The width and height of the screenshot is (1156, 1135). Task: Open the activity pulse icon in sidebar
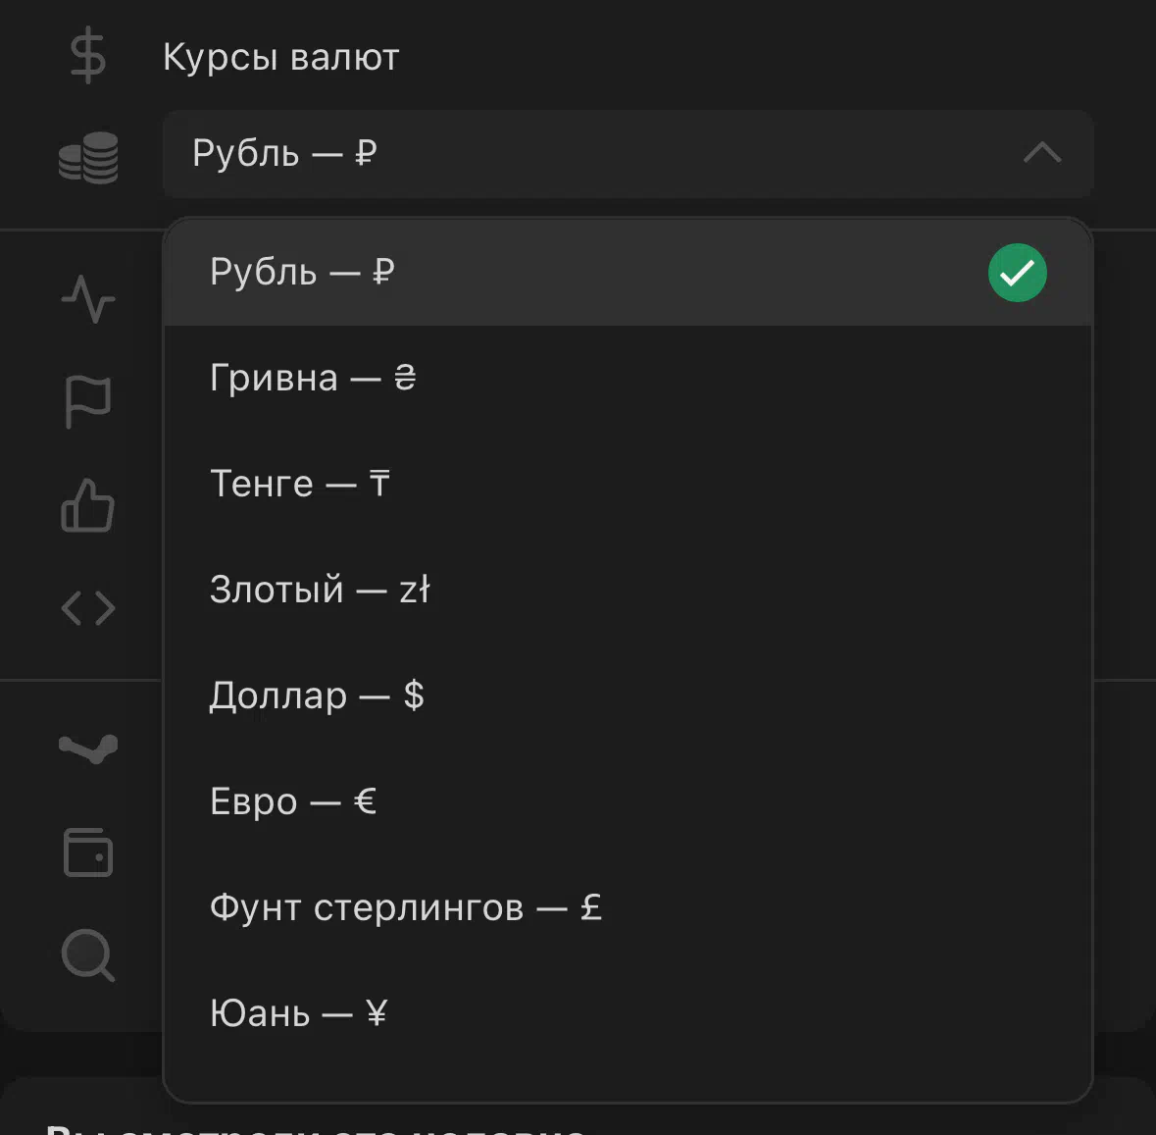87,298
